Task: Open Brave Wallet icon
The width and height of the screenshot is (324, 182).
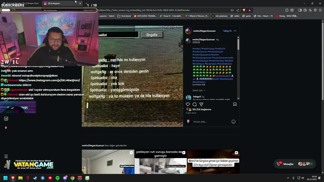Action: point(305,10)
